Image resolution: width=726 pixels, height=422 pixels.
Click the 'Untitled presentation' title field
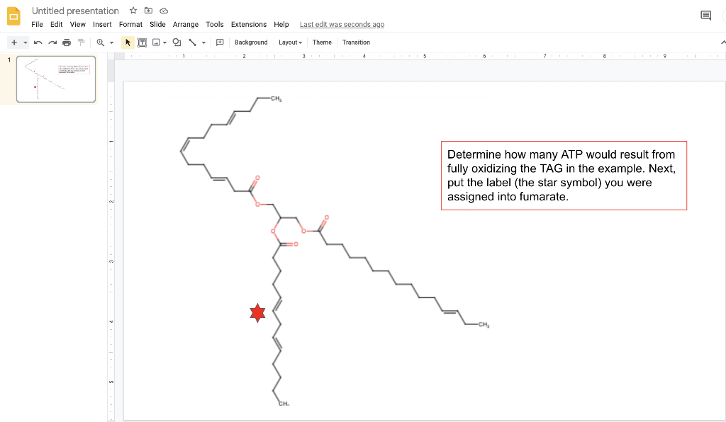pyautogui.click(x=75, y=11)
